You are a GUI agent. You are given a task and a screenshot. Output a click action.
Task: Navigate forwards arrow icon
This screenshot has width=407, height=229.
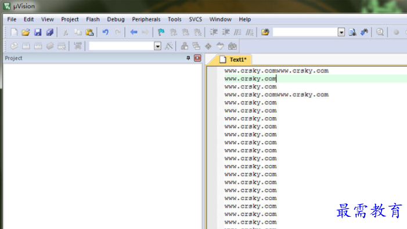145,32
